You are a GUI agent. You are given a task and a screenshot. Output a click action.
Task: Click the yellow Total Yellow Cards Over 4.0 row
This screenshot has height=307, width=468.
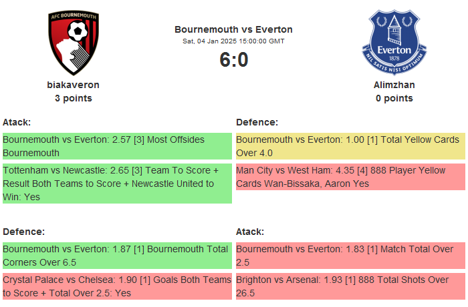pos(350,146)
